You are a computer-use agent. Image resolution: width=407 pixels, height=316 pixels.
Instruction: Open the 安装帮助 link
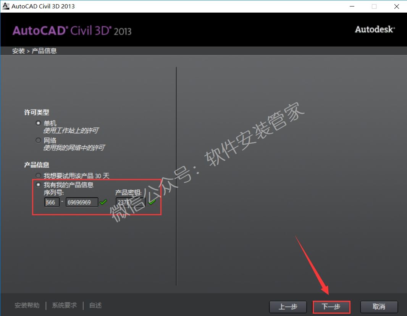[27, 305]
